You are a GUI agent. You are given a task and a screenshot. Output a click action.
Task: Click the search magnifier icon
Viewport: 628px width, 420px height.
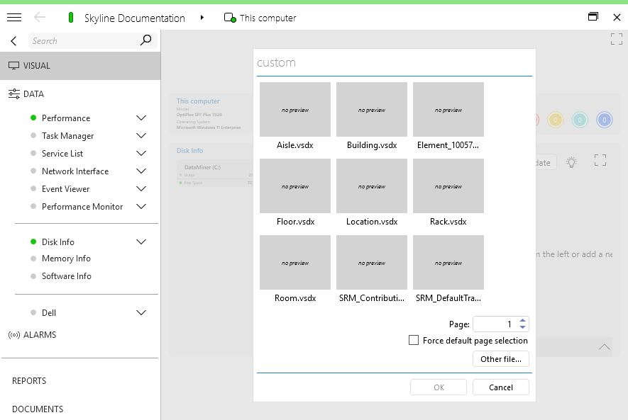click(145, 40)
